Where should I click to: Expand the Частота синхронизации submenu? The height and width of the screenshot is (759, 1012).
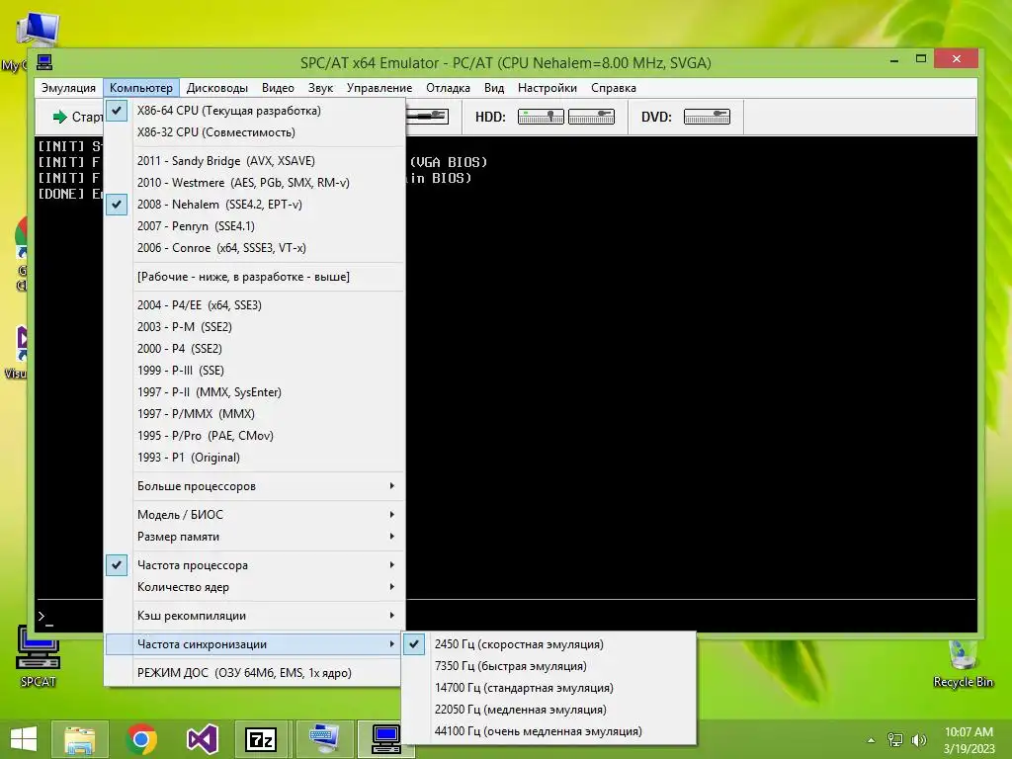pyautogui.click(x=254, y=644)
